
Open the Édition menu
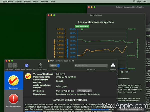tap(27, 1)
